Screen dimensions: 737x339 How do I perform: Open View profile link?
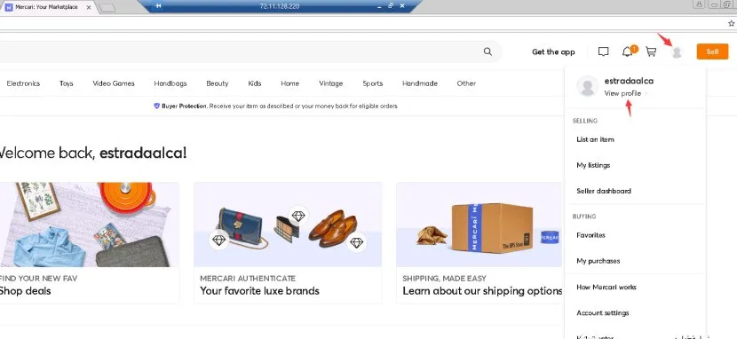coord(622,93)
